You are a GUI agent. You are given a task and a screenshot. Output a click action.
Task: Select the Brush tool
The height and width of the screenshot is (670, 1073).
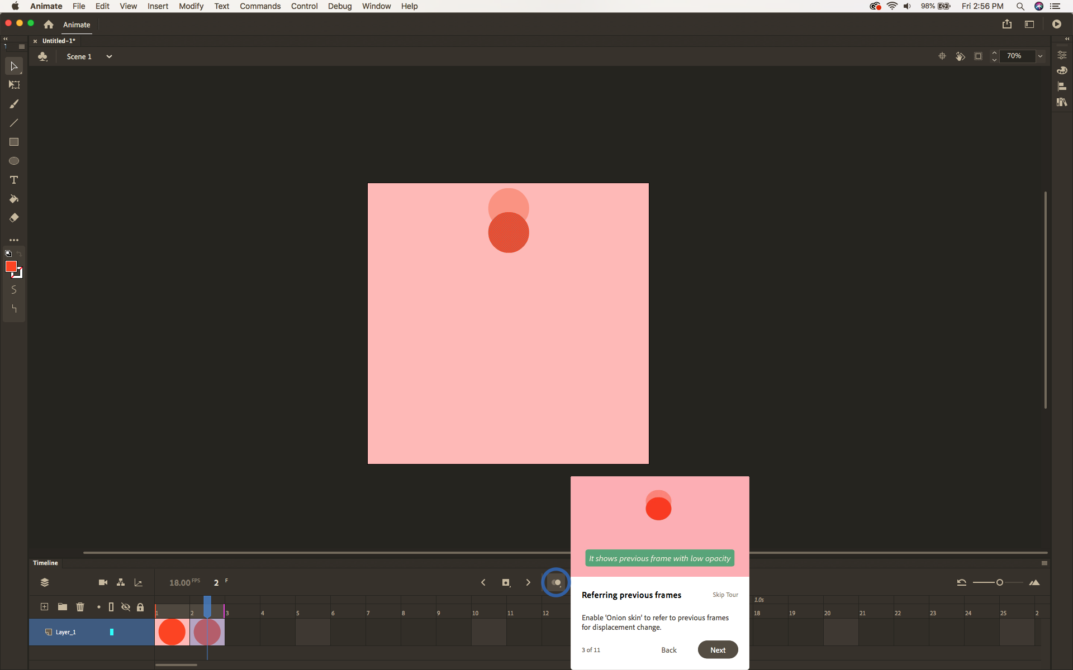pos(13,104)
